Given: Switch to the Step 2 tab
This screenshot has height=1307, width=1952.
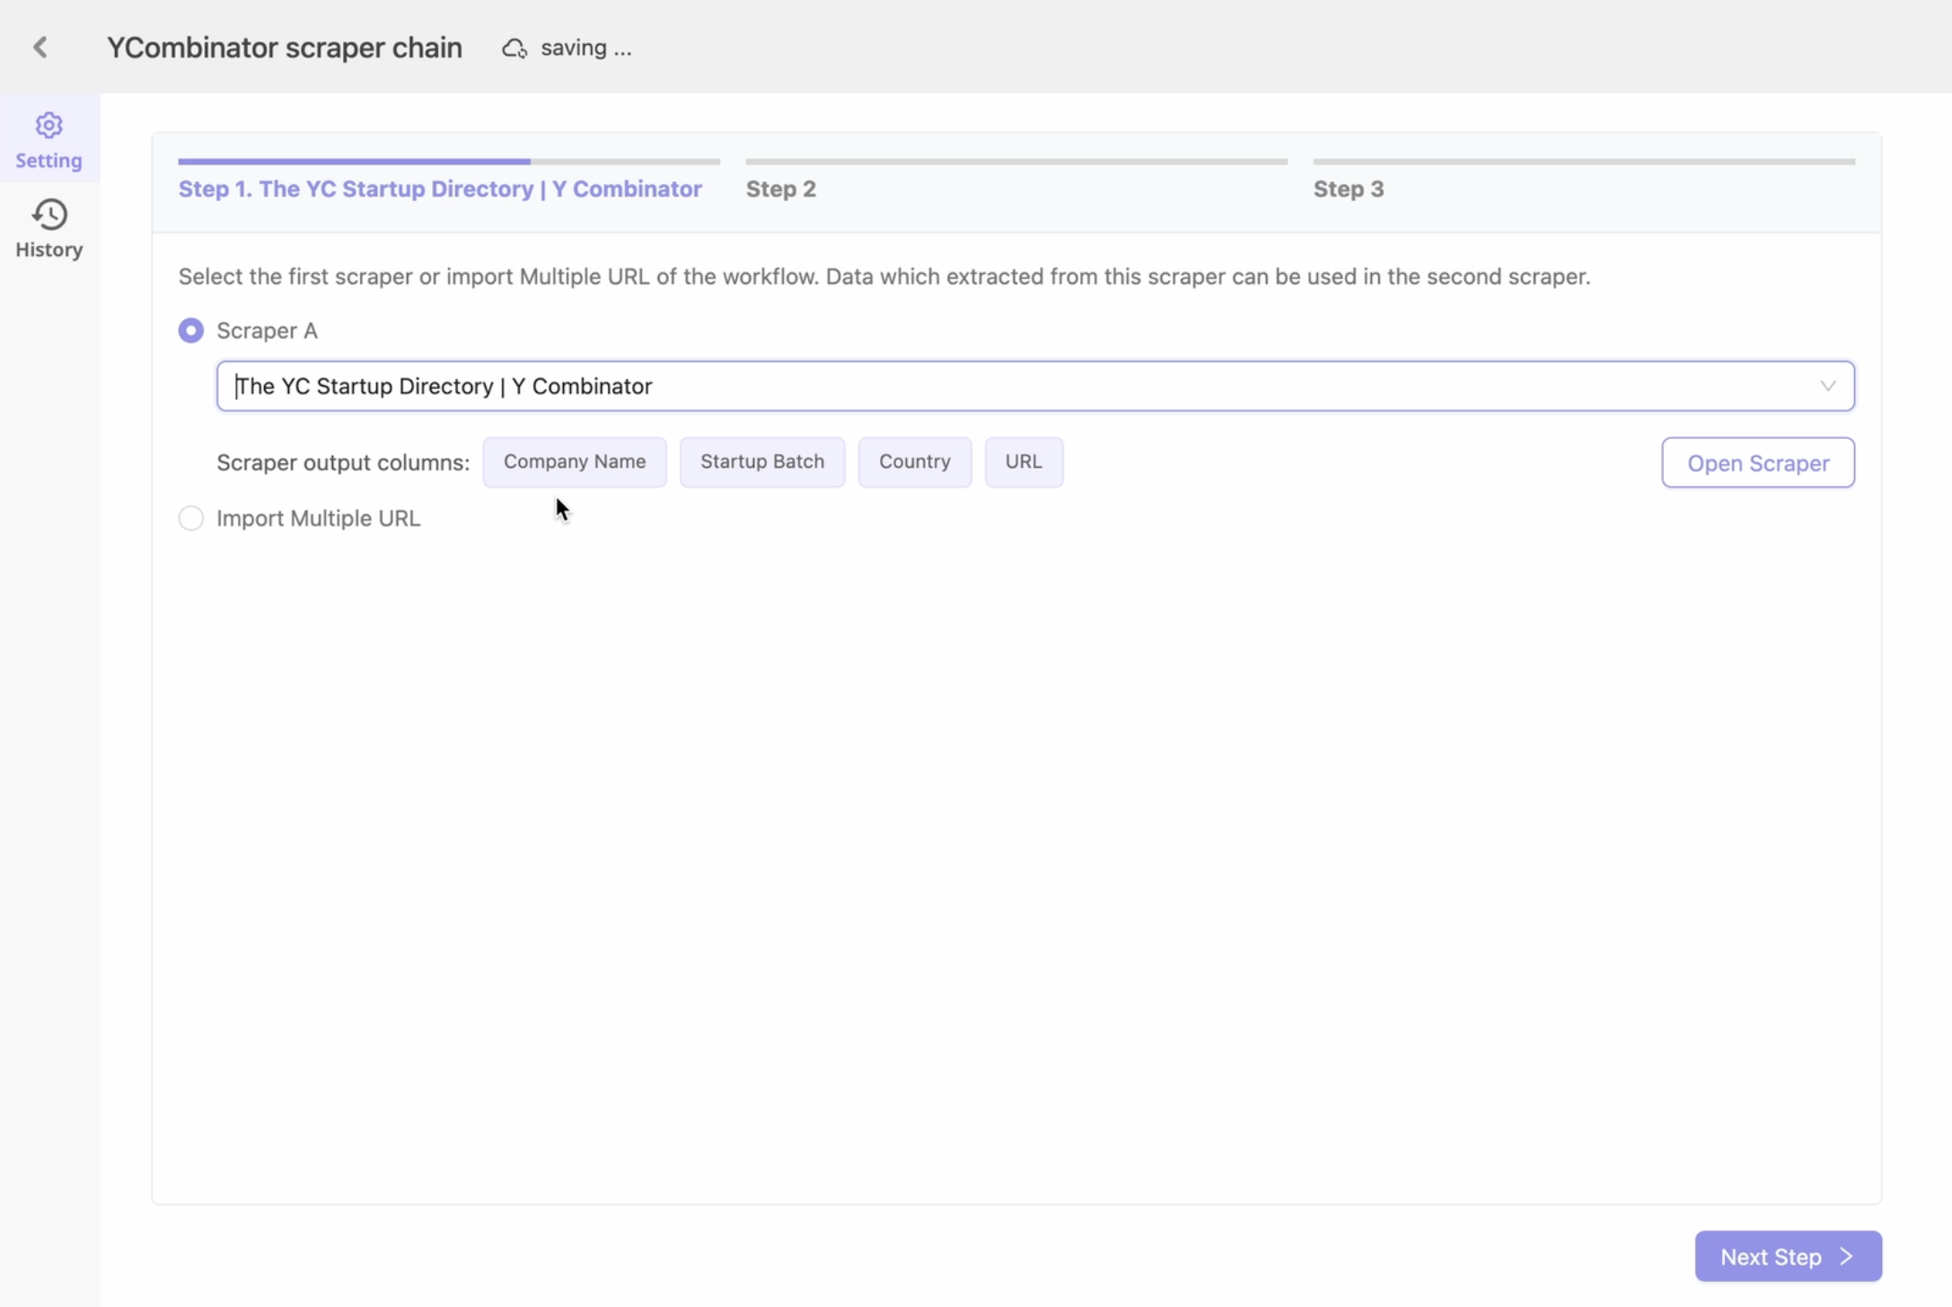Looking at the screenshot, I should pos(781,189).
